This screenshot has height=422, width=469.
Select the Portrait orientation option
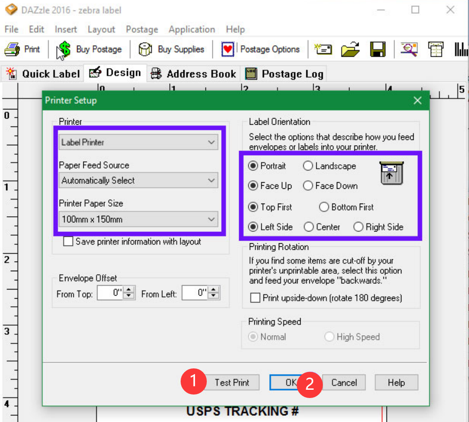(267, 166)
